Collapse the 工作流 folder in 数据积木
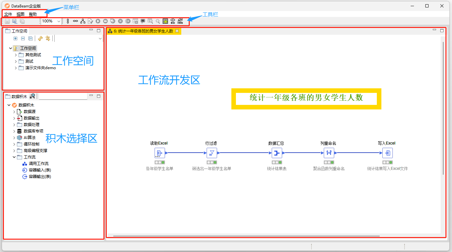Viewport: 452px width, 252px height. coord(14,157)
